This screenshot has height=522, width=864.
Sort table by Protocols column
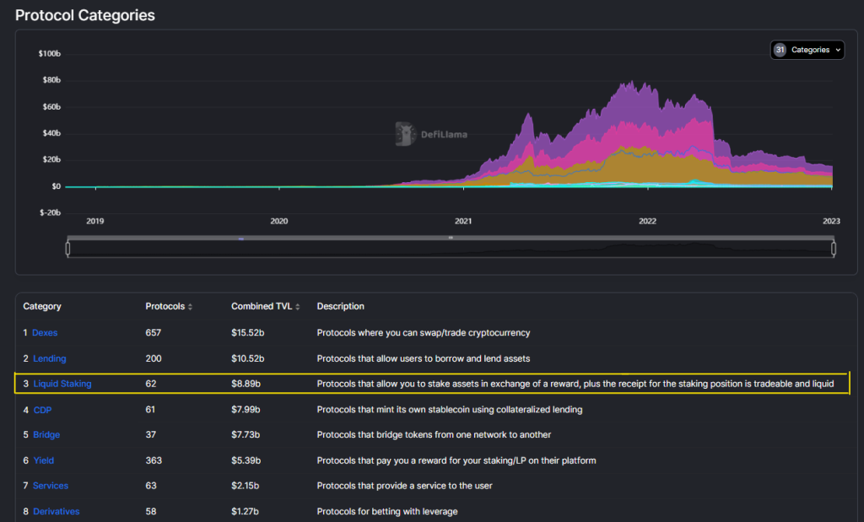pos(169,306)
